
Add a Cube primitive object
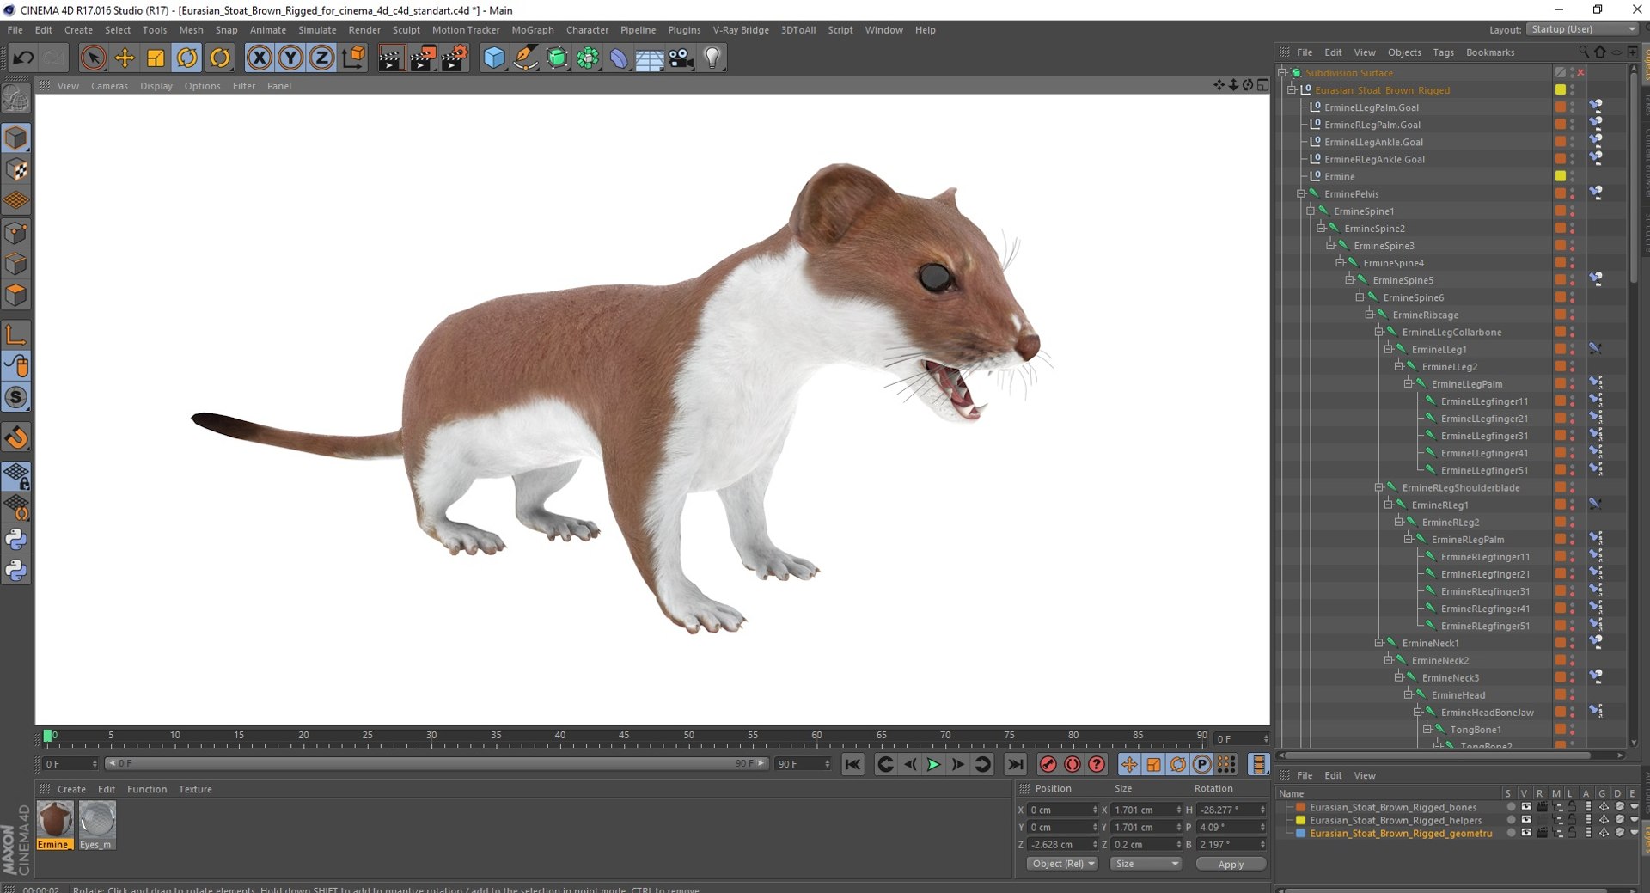pos(494,58)
